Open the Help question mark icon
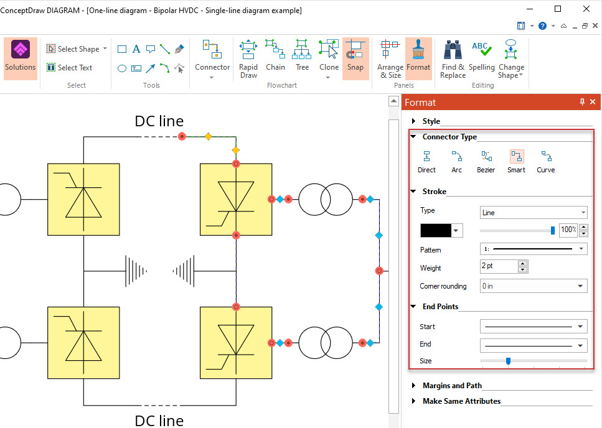The image size is (602, 428). tap(542, 26)
